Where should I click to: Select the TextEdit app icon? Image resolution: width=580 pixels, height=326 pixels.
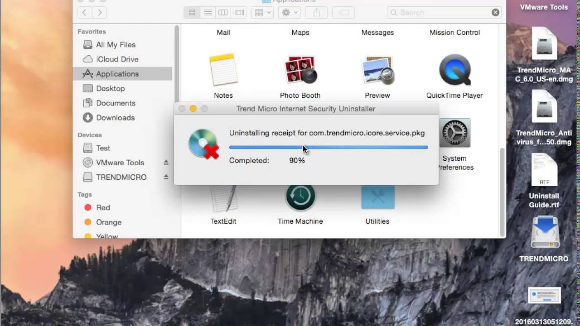click(x=223, y=198)
